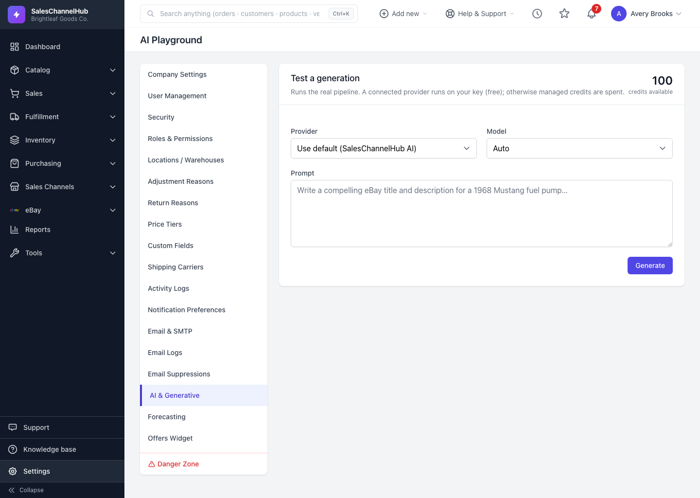Screen dimensions: 700x498
Task: Open recent history clock icon
Action: click(x=537, y=14)
